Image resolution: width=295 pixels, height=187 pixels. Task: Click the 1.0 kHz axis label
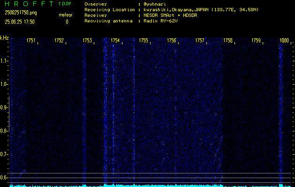3,85
